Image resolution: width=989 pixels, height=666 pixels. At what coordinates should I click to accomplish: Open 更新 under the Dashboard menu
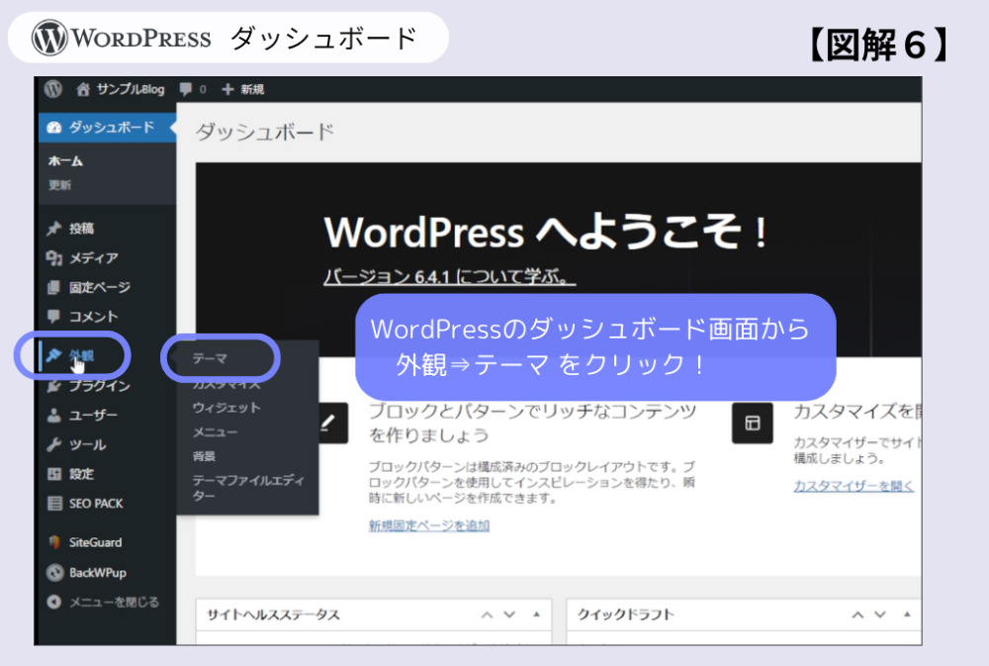(x=60, y=185)
